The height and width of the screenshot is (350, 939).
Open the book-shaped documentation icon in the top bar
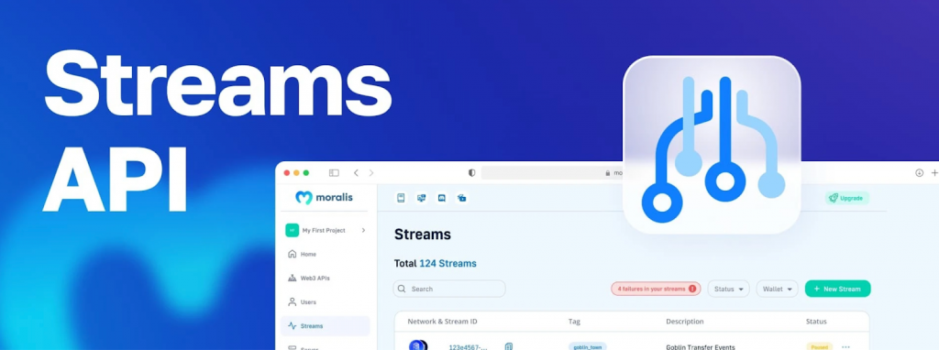pyautogui.click(x=402, y=197)
